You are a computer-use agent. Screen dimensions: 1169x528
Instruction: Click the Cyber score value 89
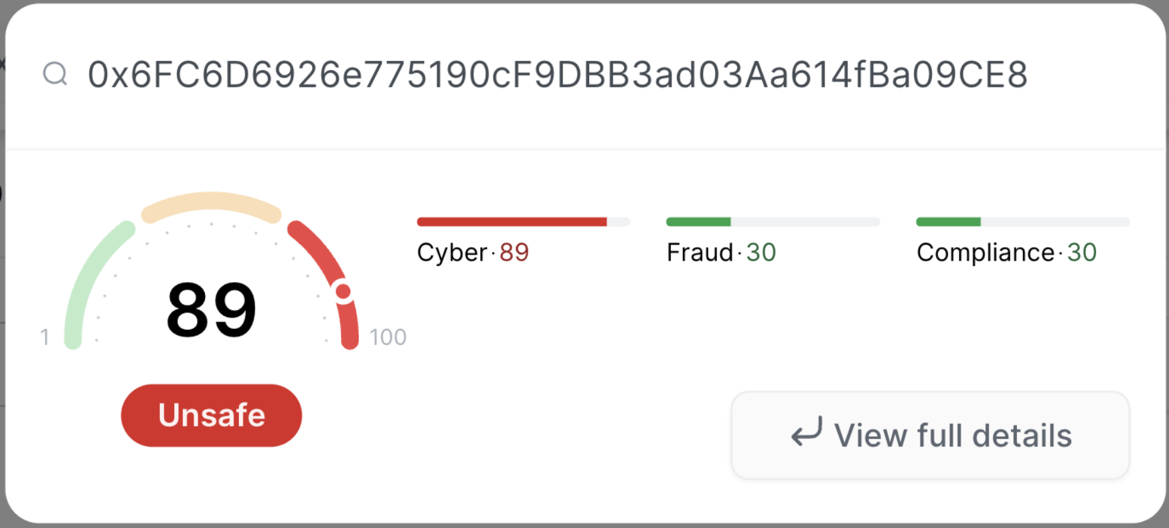(x=514, y=252)
